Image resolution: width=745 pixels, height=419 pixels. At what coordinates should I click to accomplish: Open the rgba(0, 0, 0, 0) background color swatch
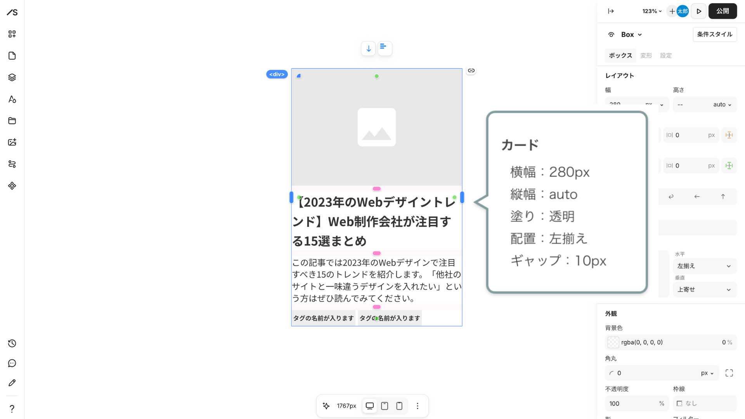(x=613, y=342)
